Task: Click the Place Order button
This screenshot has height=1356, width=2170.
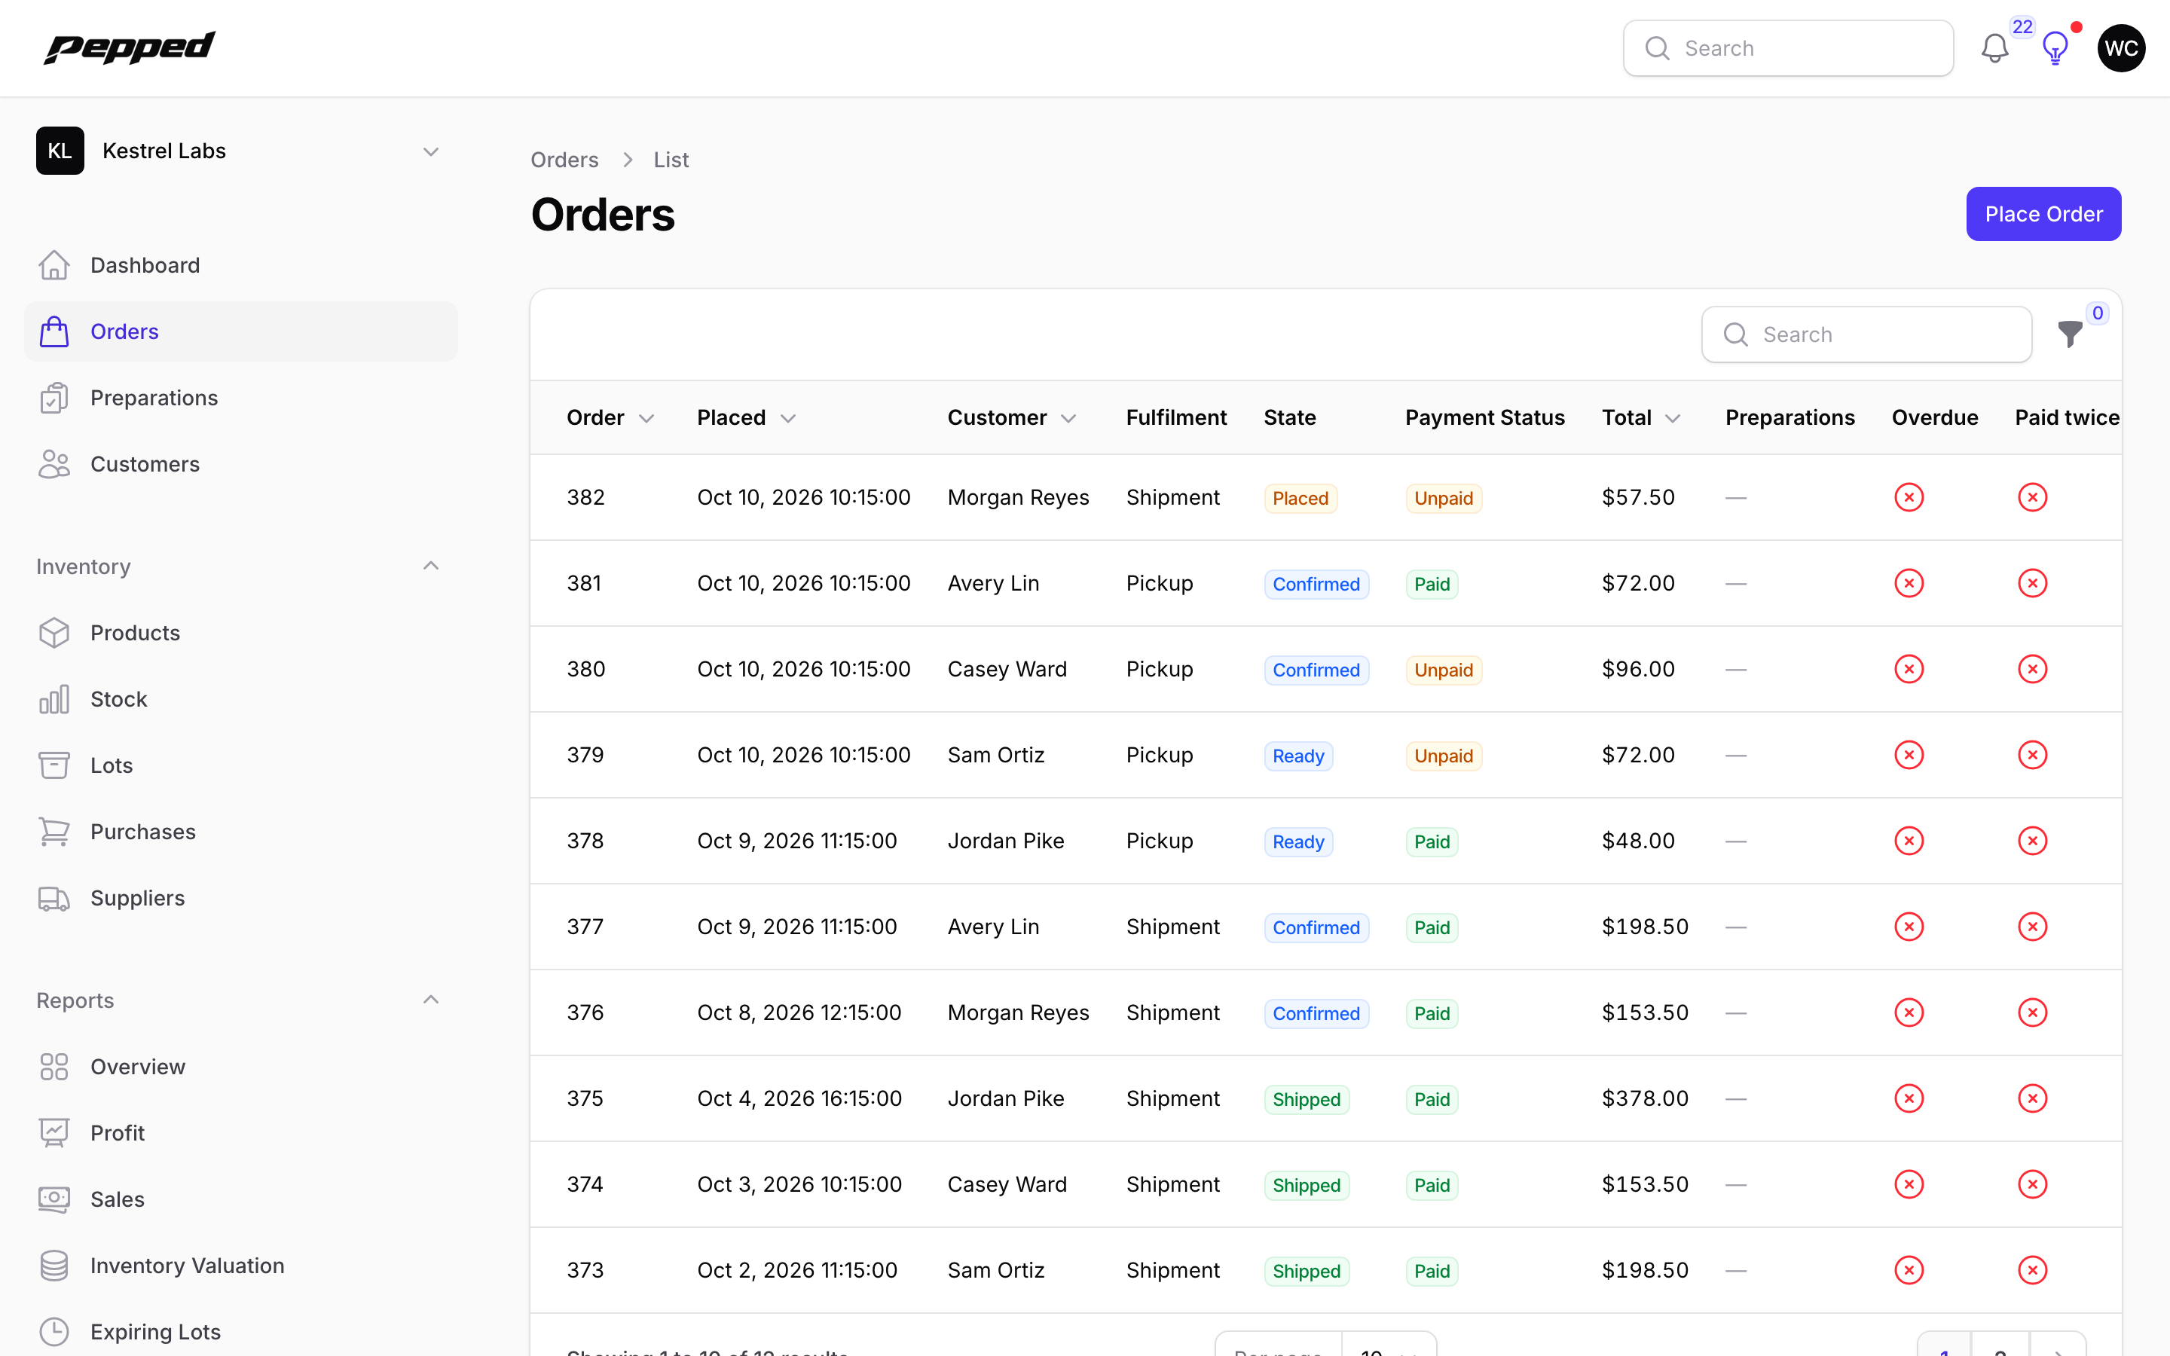Action: point(2043,215)
